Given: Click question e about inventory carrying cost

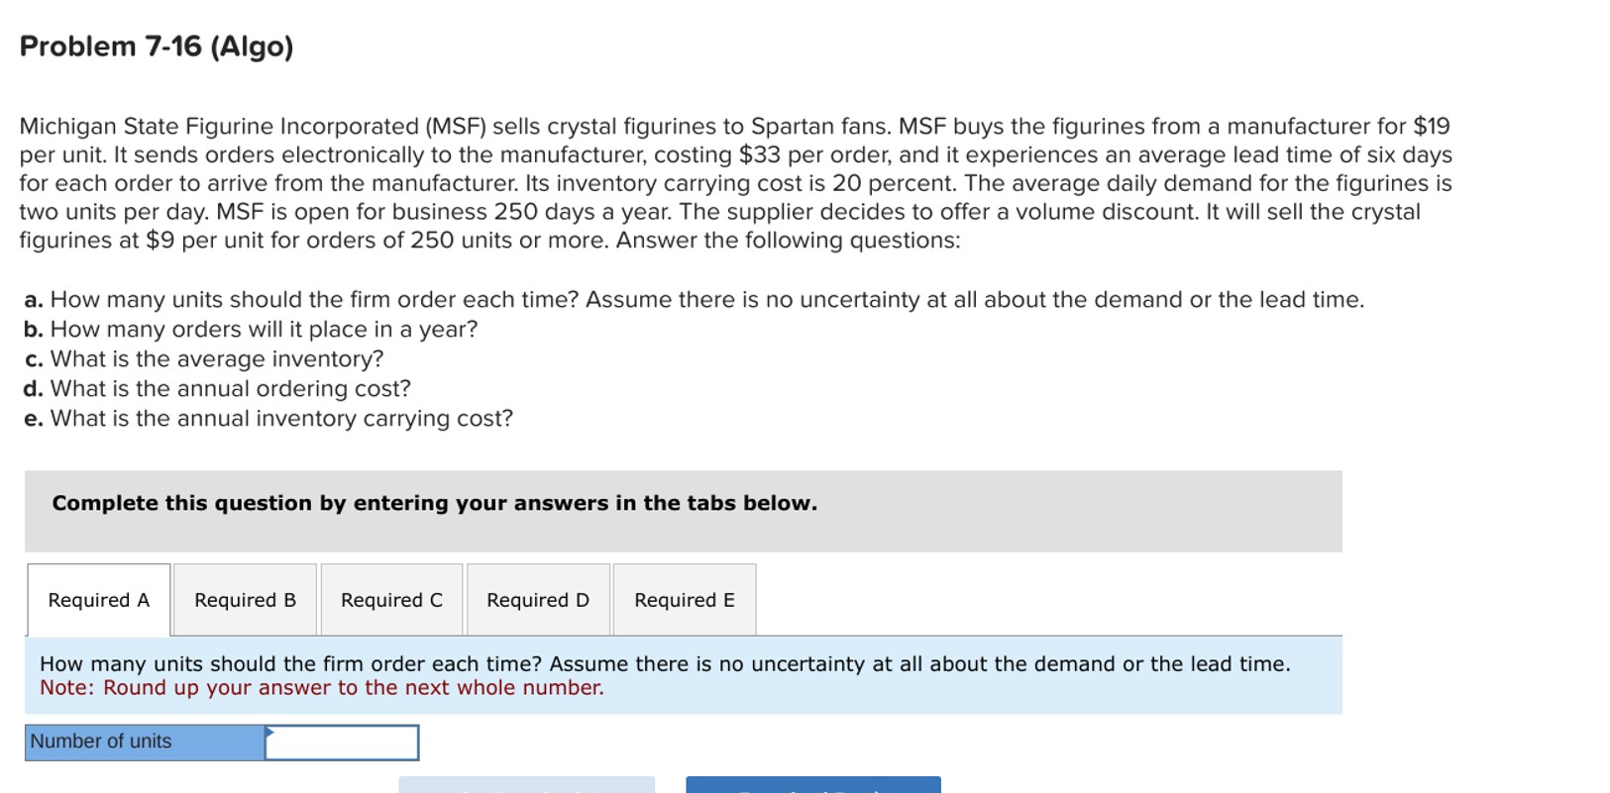Looking at the screenshot, I should click(266, 419).
